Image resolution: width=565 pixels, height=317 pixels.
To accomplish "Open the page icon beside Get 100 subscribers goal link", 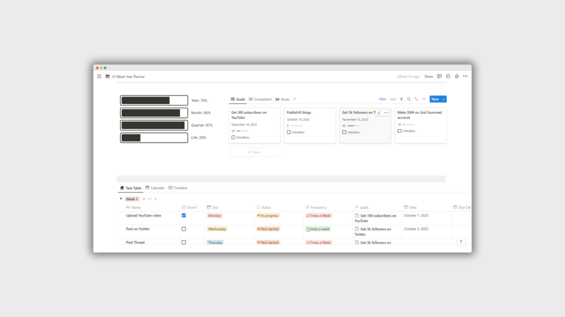I will click(357, 215).
